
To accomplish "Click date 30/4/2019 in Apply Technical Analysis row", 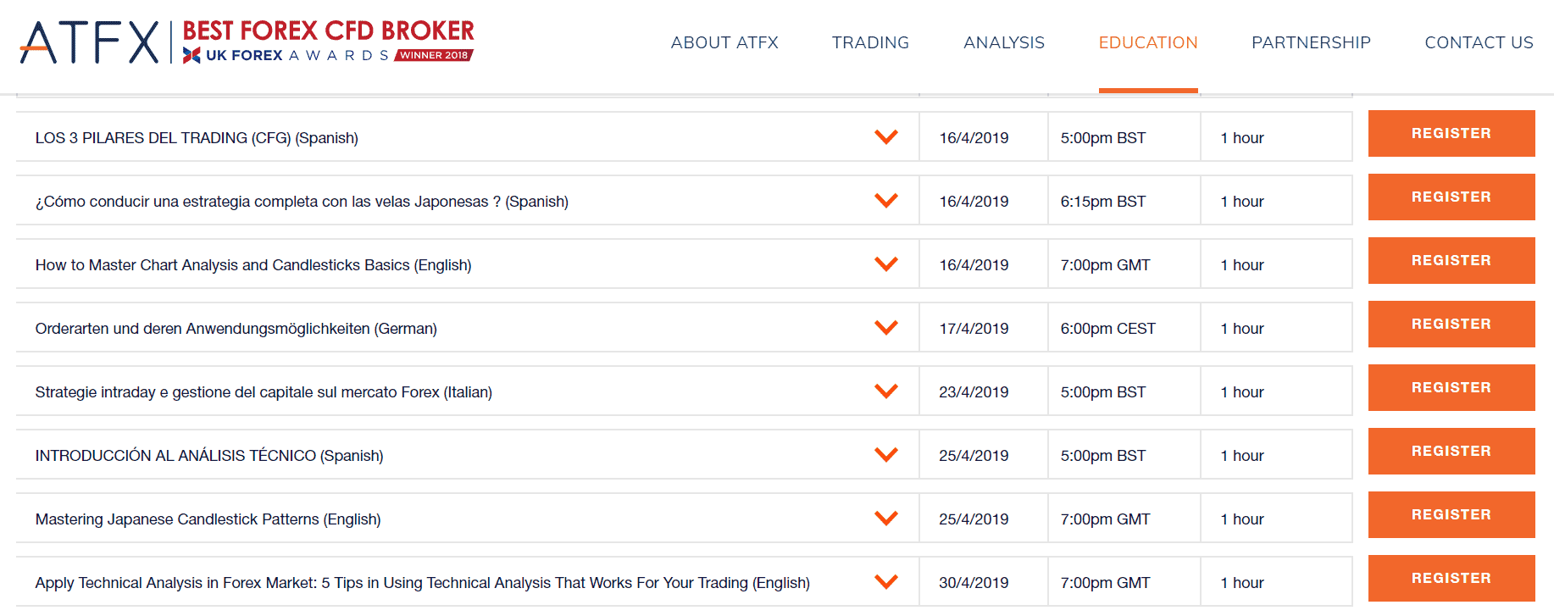I will click(x=974, y=583).
